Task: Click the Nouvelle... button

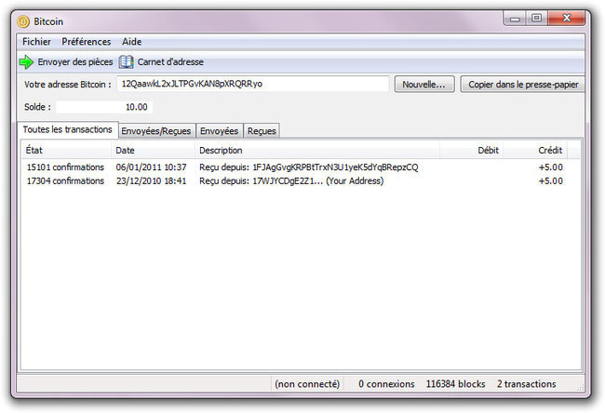Action: pyautogui.click(x=424, y=85)
